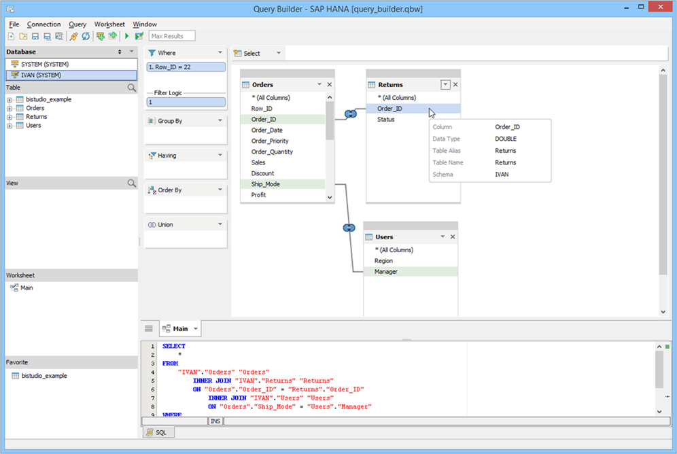677x454 pixels.
Task: Open the Database panel dropdown arrow
Action: tap(131, 52)
